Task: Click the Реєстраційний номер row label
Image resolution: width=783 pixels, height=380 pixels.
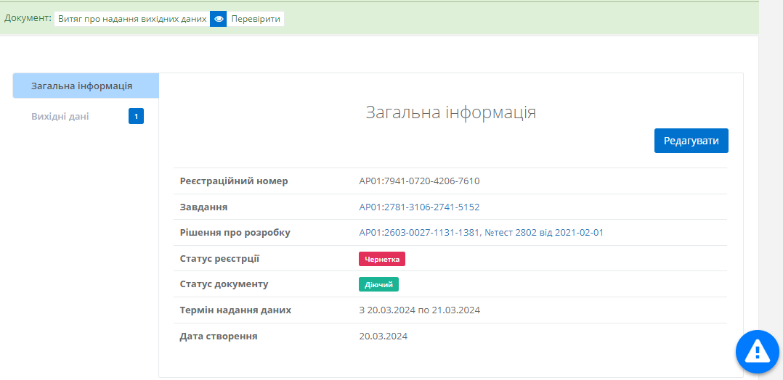Action: [234, 181]
